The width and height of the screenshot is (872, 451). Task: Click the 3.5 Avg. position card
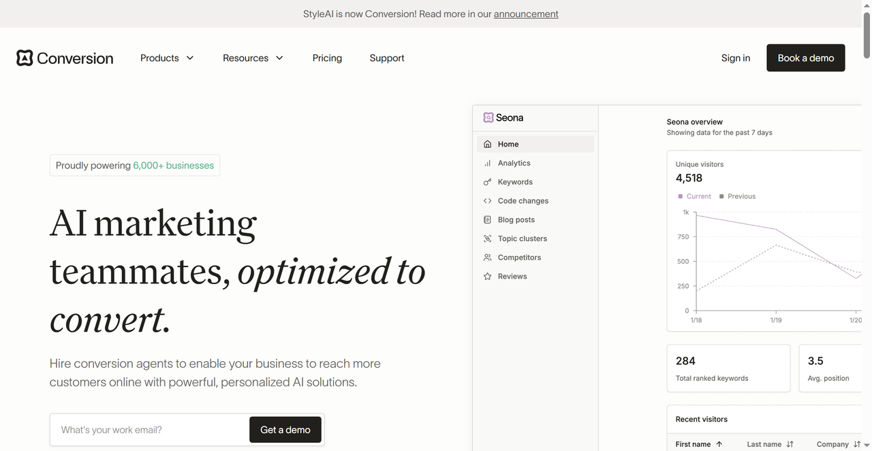point(830,368)
